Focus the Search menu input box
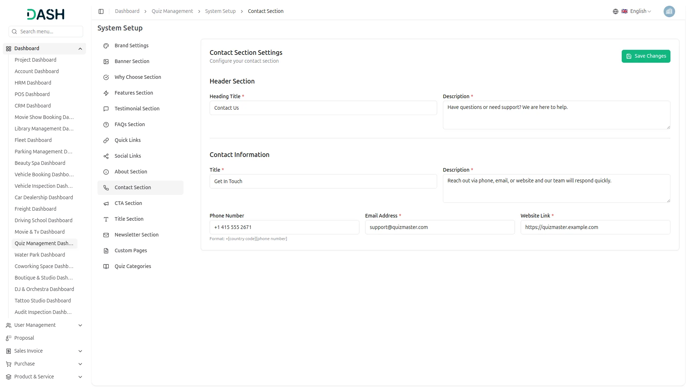This screenshot has width=688, height=387. 50,32
